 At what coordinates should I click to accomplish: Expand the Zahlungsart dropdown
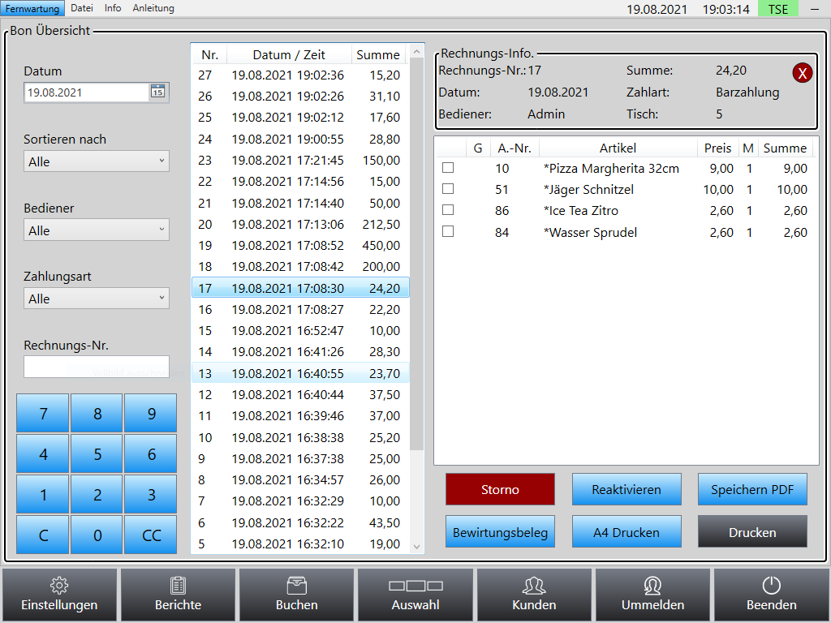pyautogui.click(x=97, y=299)
